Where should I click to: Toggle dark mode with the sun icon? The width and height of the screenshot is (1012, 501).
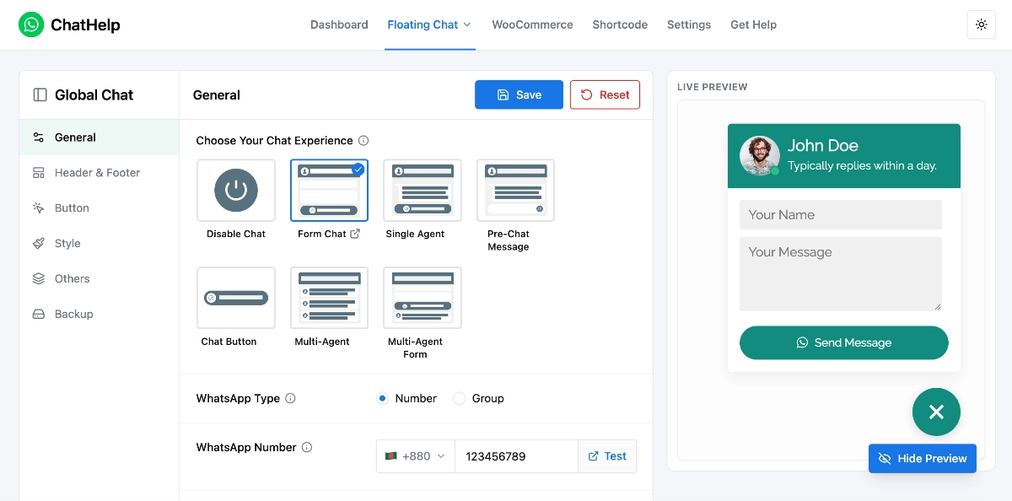[981, 24]
